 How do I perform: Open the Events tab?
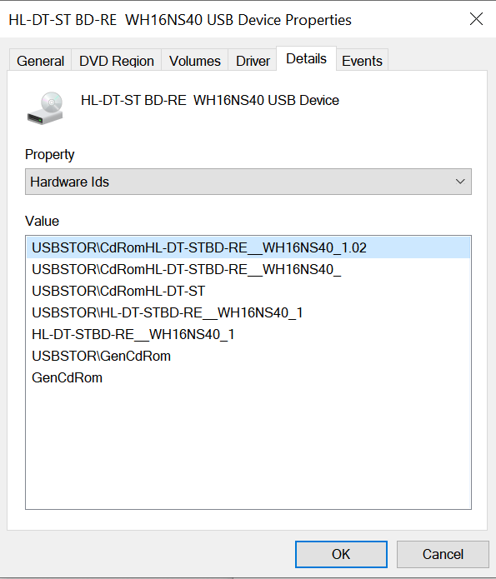(x=362, y=61)
